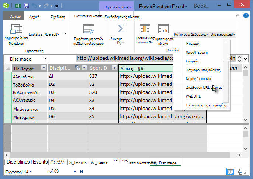The width and height of the screenshot is (253, 179).
Task: Click the formula bar up/down stepper
Action: coord(239,59)
